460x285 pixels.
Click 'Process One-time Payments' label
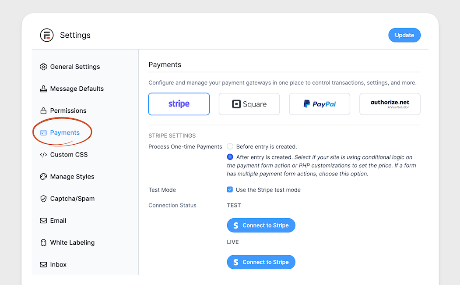[x=185, y=146]
